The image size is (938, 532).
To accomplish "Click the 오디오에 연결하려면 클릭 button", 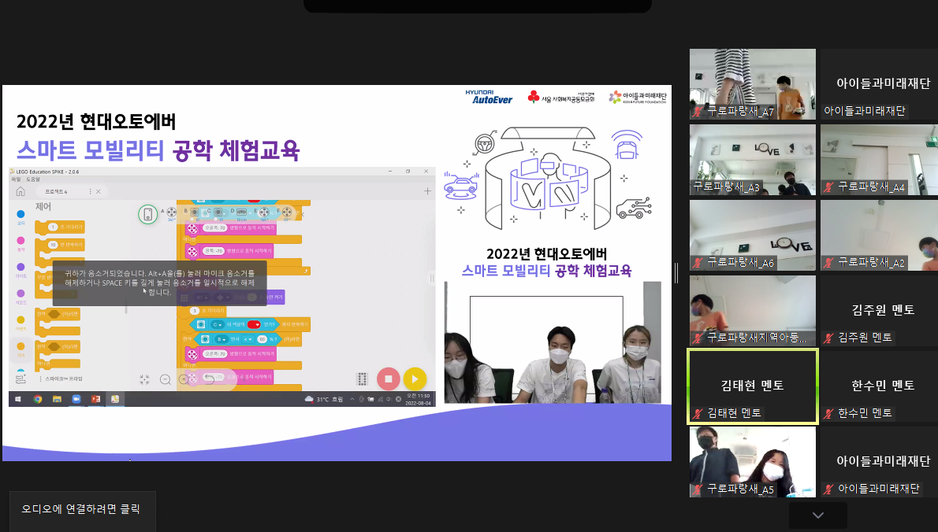I will (x=82, y=509).
